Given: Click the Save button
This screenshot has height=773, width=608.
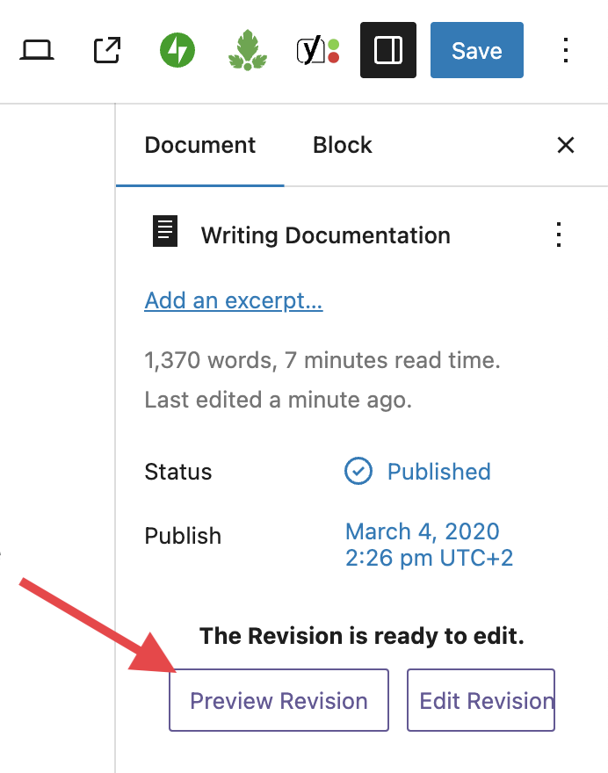Looking at the screenshot, I should [x=476, y=50].
